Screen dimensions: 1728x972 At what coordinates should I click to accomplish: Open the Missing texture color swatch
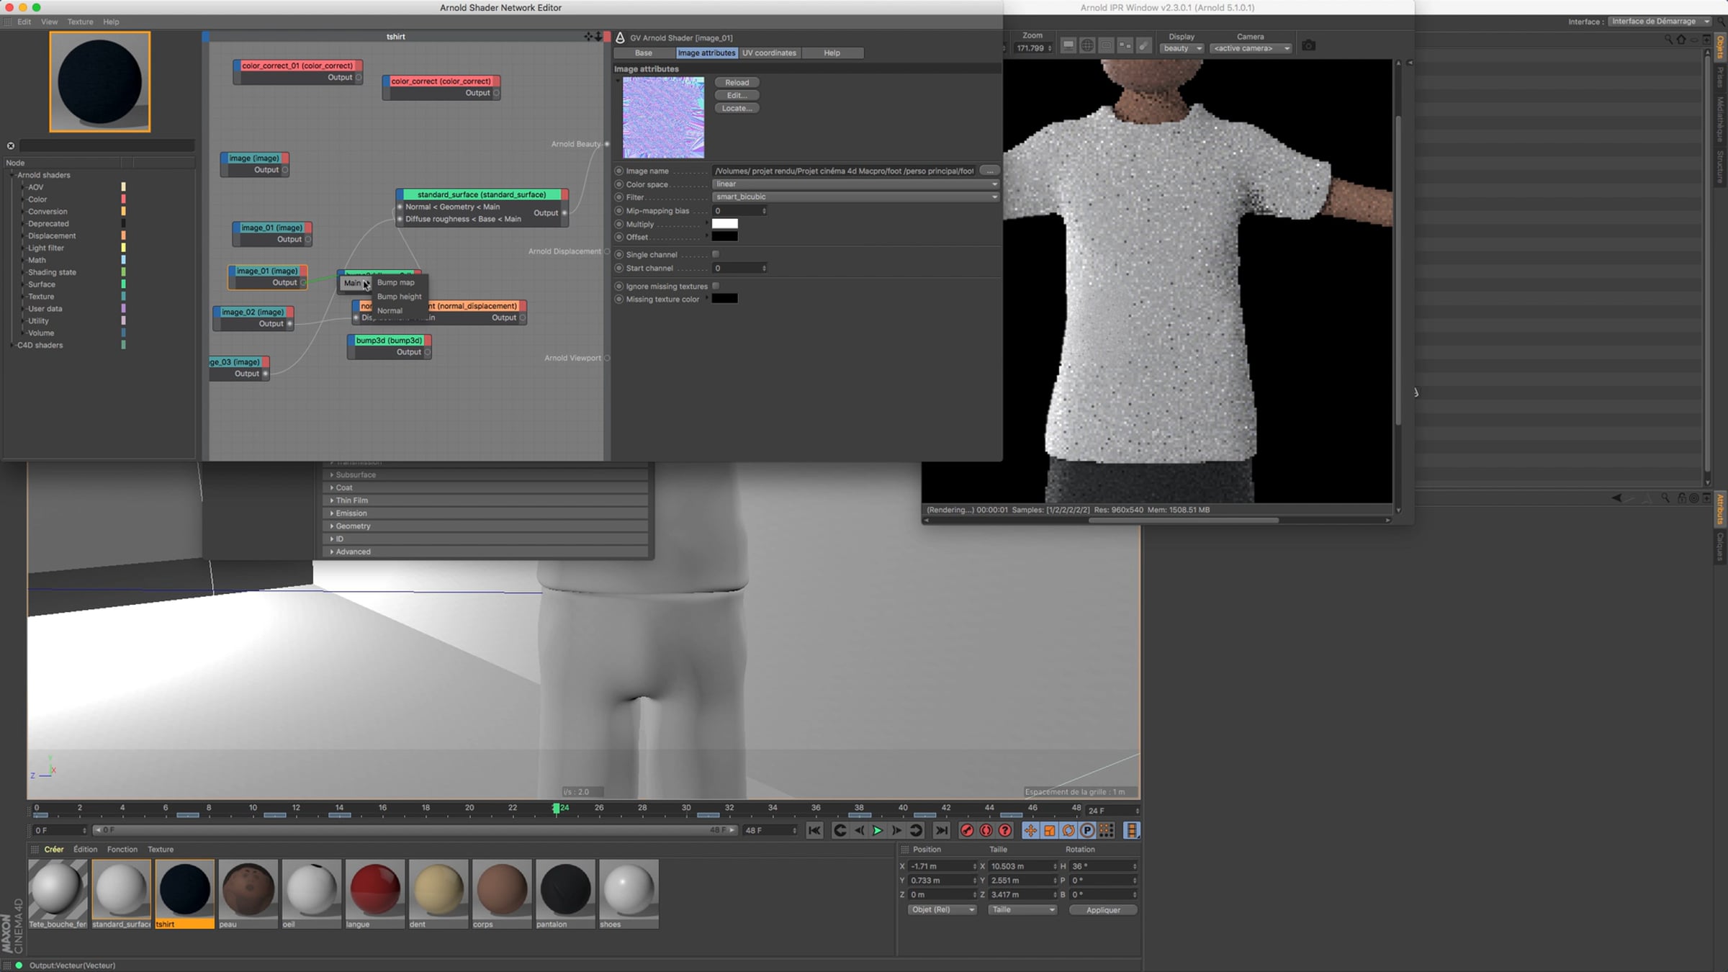[x=724, y=299]
